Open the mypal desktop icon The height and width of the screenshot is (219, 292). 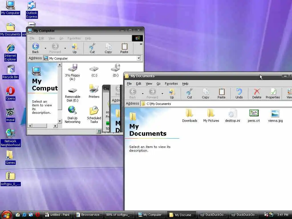(10, 115)
